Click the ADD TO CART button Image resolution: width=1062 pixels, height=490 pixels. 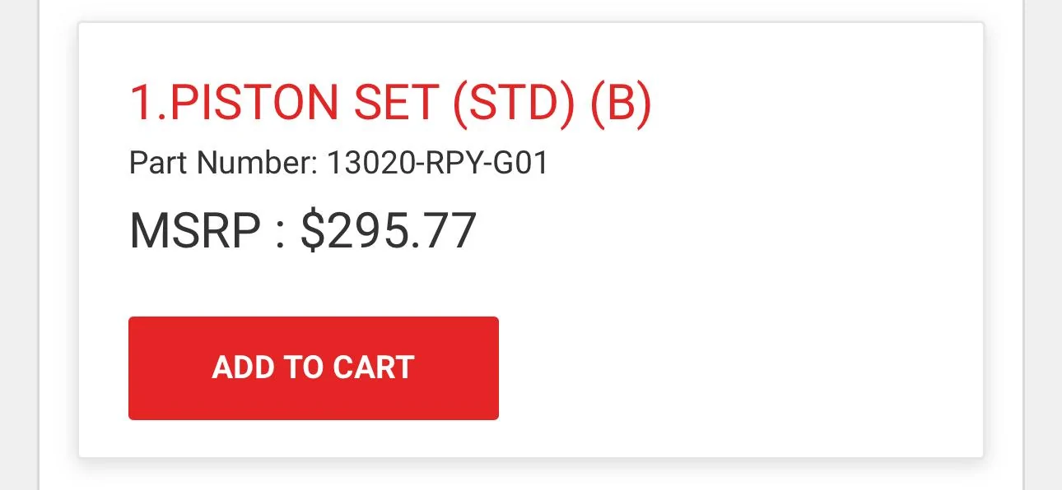[313, 367]
